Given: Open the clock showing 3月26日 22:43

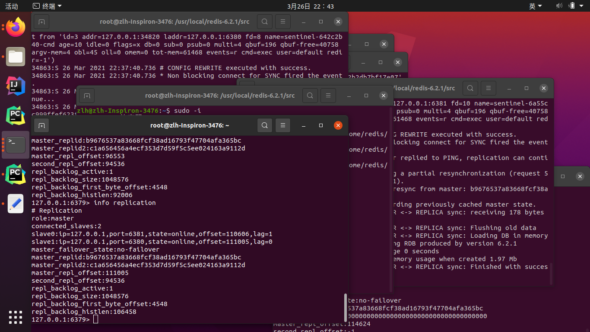Looking at the screenshot, I should (x=310, y=6).
